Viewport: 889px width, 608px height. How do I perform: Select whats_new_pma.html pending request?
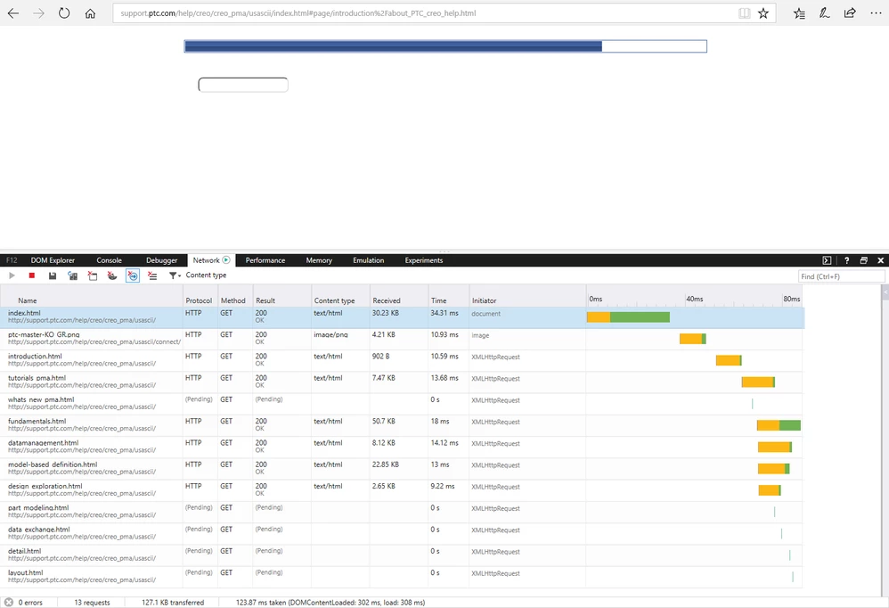(x=402, y=404)
